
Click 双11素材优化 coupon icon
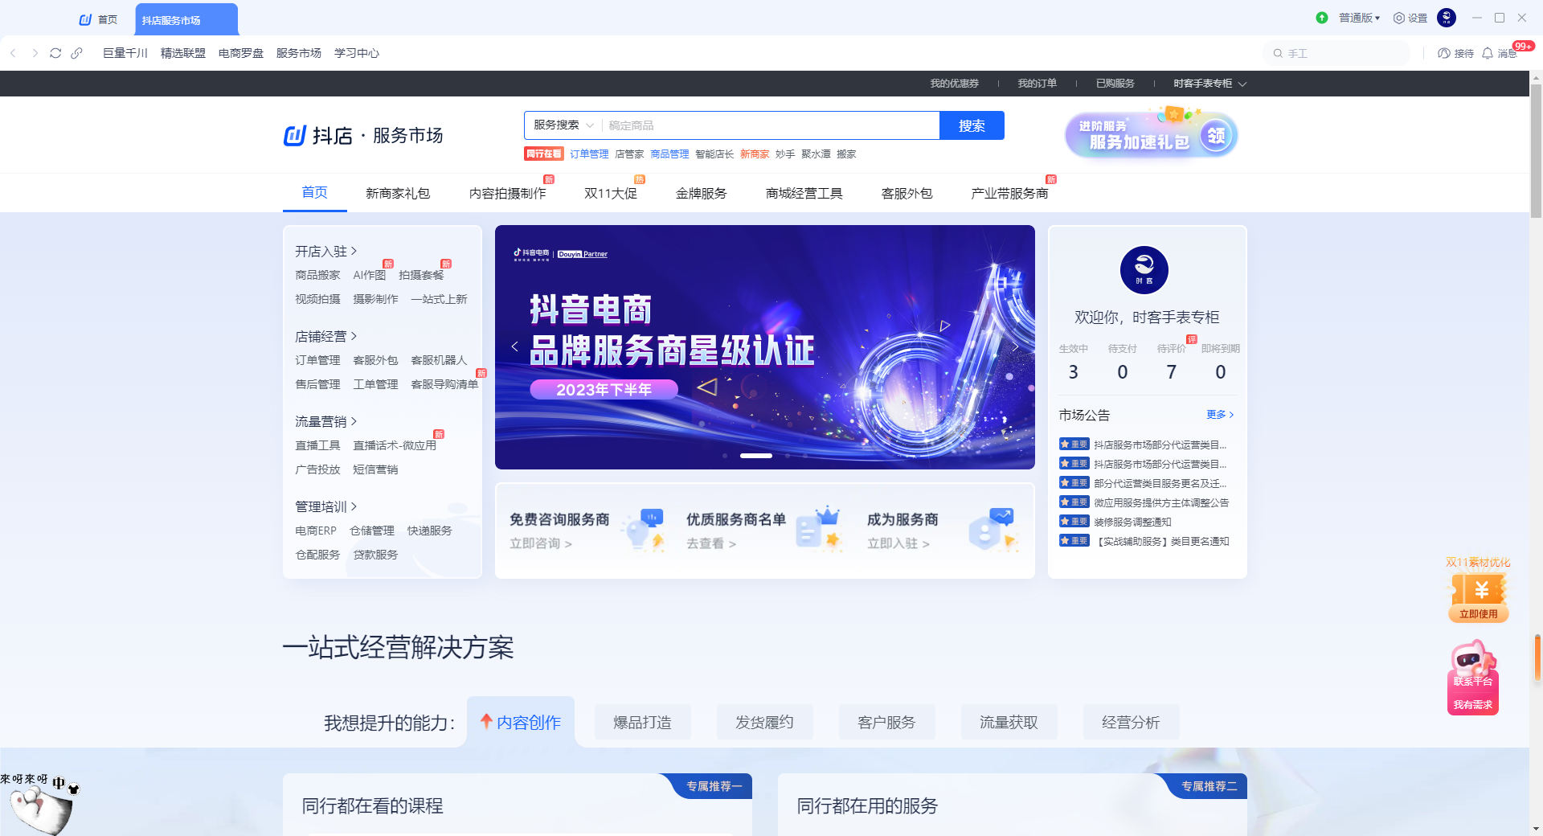coord(1479,590)
